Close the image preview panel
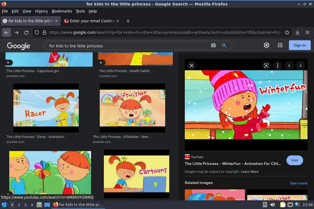Viewport: 314px width, 209px height. [192, 66]
